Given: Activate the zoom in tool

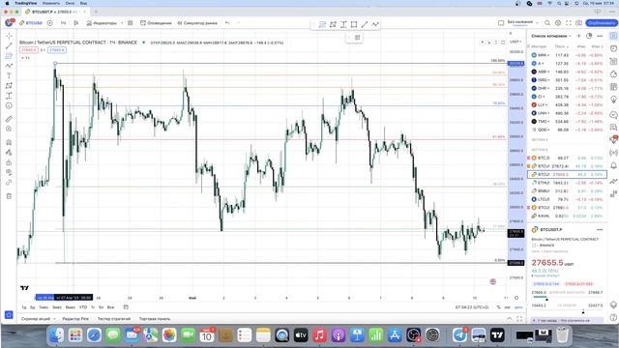Looking at the screenshot, I should pyautogui.click(x=9, y=129).
